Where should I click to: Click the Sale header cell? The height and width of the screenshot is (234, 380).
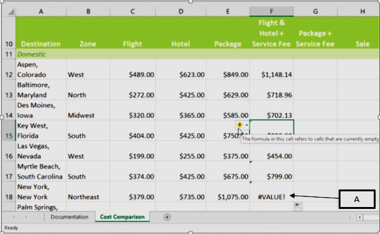pos(359,33)
